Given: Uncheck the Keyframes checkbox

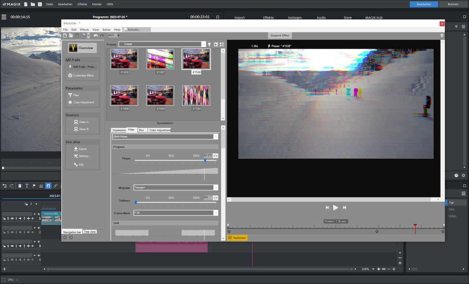Looking at the screenshot, I should [x=230, y=238].
